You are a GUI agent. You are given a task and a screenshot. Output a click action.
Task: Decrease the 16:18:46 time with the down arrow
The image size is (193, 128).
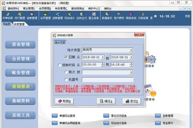(x=131, y=66)
